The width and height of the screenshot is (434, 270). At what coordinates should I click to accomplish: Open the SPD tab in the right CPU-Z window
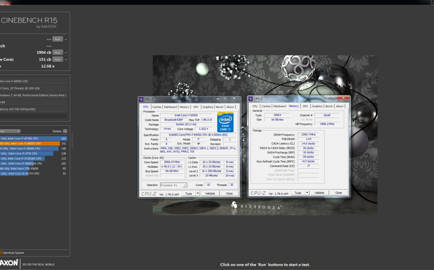pos(305,106)
